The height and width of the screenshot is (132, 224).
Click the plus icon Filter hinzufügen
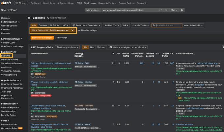click(79, 30)
